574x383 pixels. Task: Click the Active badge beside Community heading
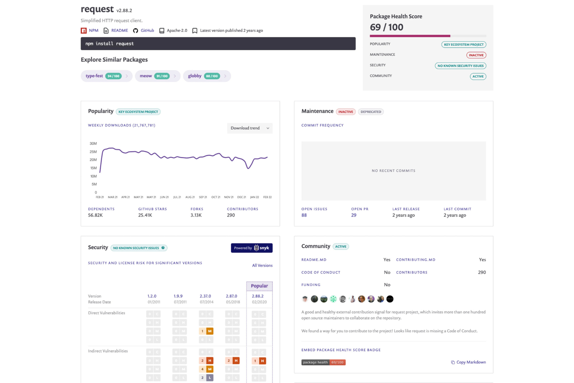coord(341,246)
